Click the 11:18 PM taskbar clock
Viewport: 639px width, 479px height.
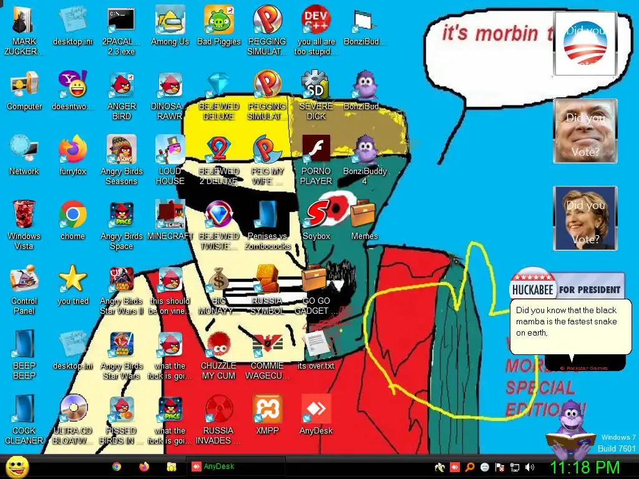pos(585,467)
